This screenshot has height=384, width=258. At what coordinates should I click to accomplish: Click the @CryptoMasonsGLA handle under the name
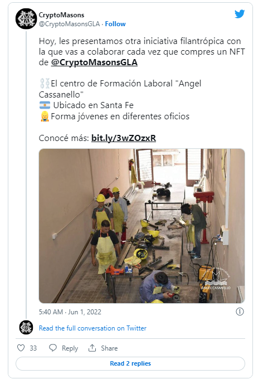(69, 24)
